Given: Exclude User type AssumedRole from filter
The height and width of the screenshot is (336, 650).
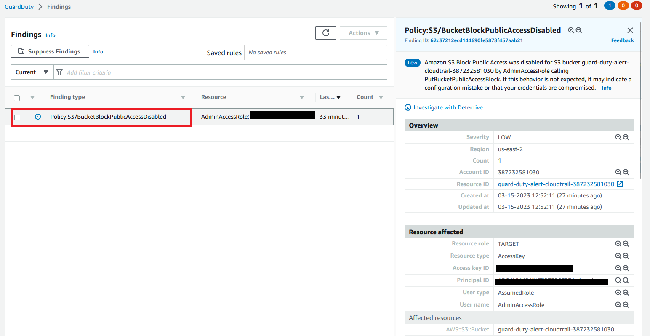Looking at the screenshot, I should 626,293.
